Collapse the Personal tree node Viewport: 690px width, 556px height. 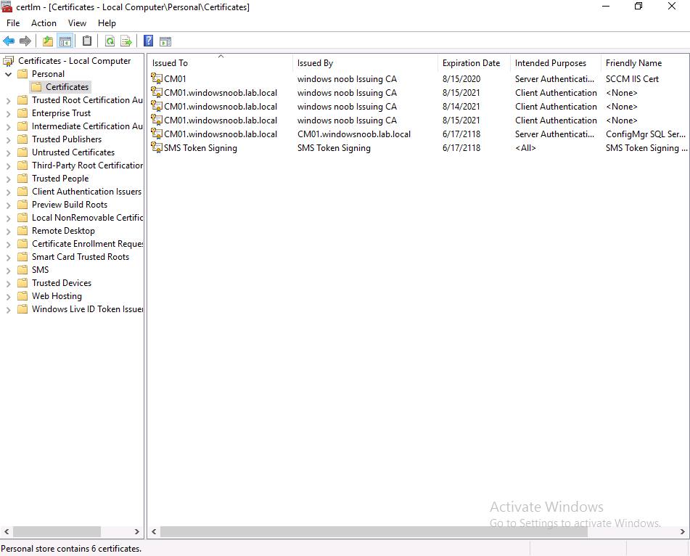tap(8, 74)
